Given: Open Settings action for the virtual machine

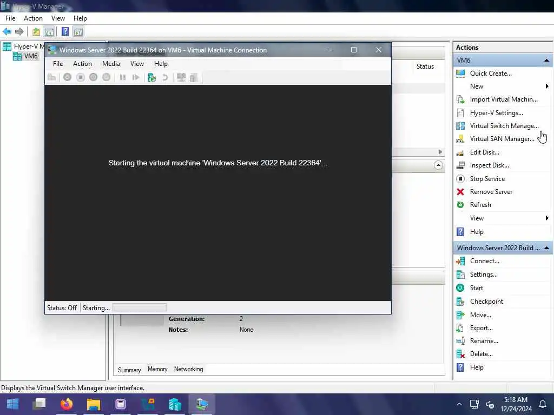Looking at the screenshot, I should pyautogui.click(x=483, y=275).
